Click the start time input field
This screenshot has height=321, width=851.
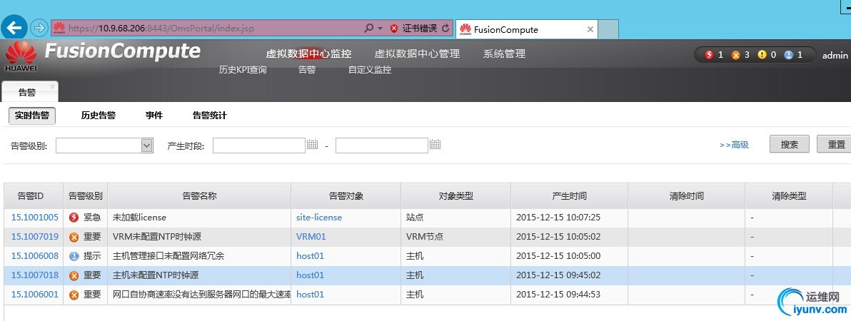coord(259,145)
